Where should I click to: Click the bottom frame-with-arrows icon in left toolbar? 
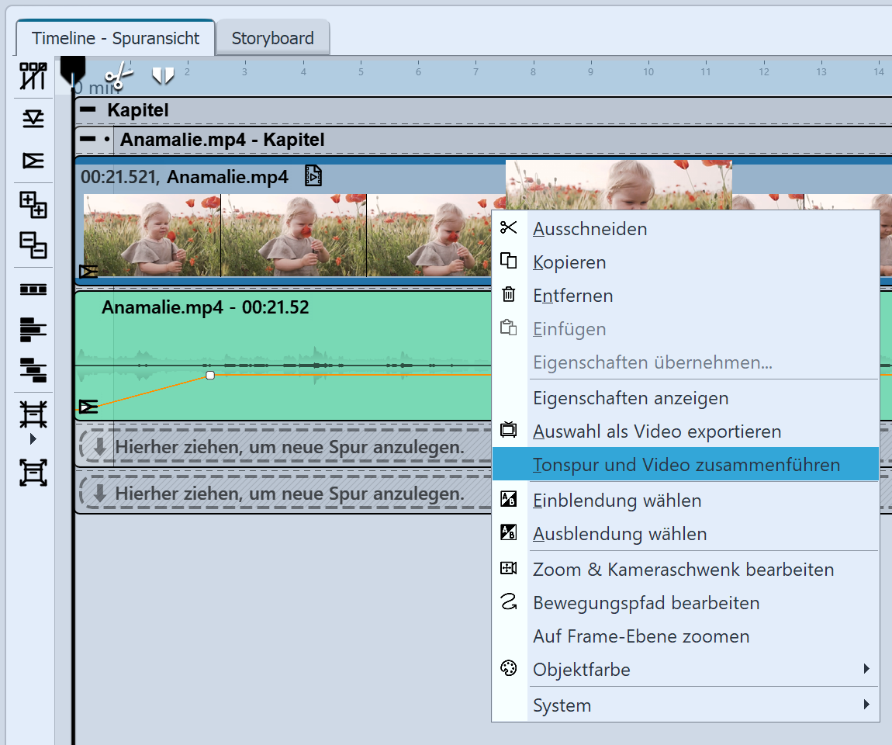(33, 472)
